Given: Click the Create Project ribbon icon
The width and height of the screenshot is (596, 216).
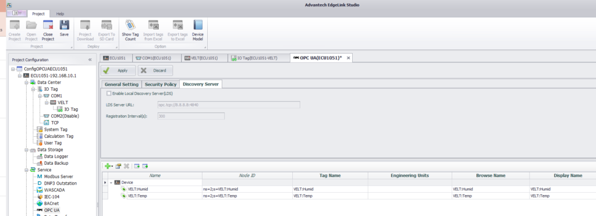Looking at the screenshot, I should tap(15, 26).
